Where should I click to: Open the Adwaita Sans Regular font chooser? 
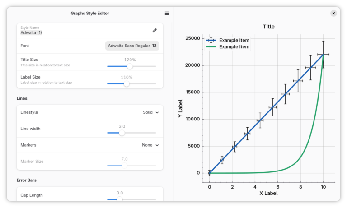click(132, 46)
